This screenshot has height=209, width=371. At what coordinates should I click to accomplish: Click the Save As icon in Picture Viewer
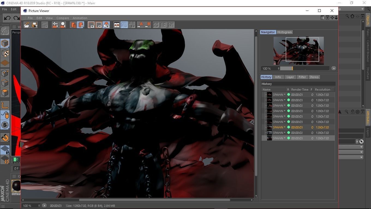(x=35, y=25)
